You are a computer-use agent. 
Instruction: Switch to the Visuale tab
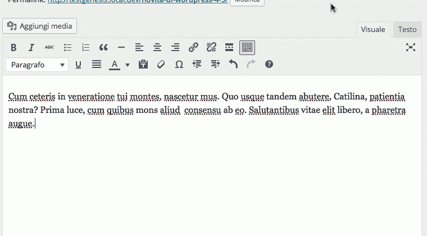(x=373, y=29)
